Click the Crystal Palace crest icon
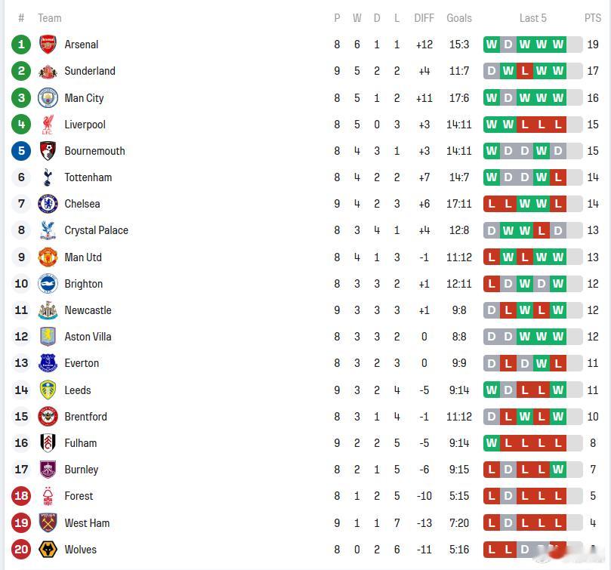The height and width of the screenshot is (570, 611). pos(48,230)
